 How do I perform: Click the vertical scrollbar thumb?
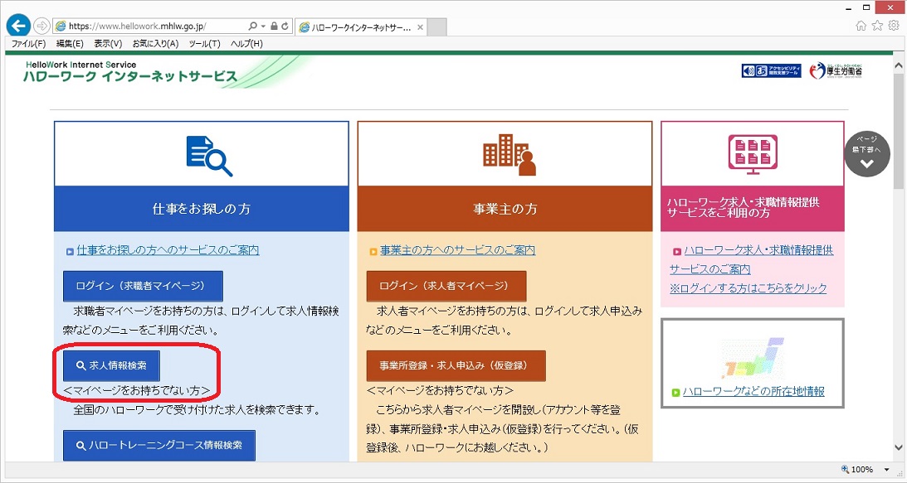point(899,131)
